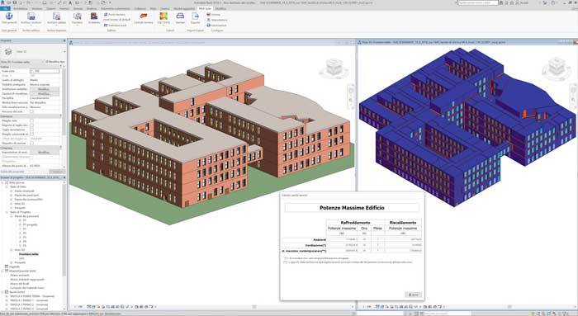Select Computo dei materiali muro schedule

(x=27, y=288)
